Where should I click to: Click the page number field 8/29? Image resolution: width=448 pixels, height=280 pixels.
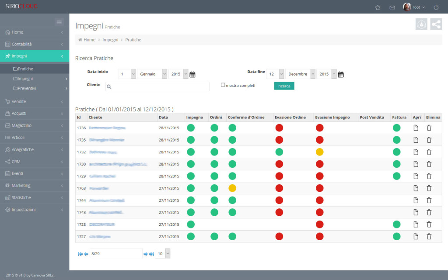[x=116, y=253]
